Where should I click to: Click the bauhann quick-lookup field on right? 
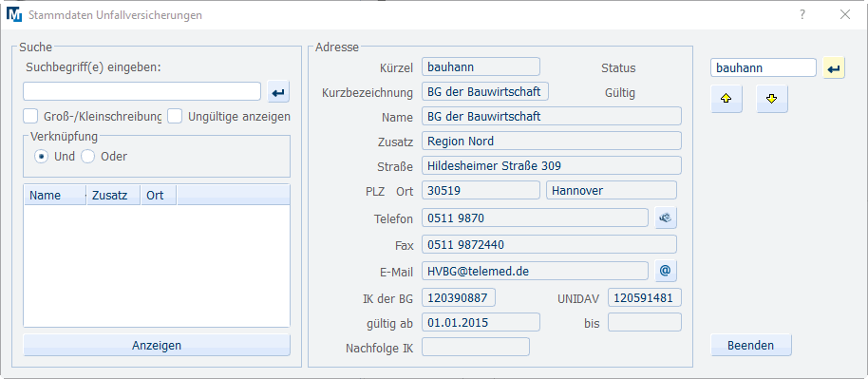click(x=764, y=67)
